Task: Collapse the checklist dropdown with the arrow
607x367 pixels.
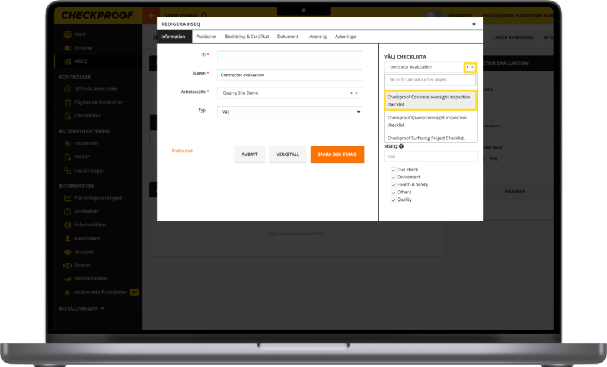Action: [x=472, y=67]
